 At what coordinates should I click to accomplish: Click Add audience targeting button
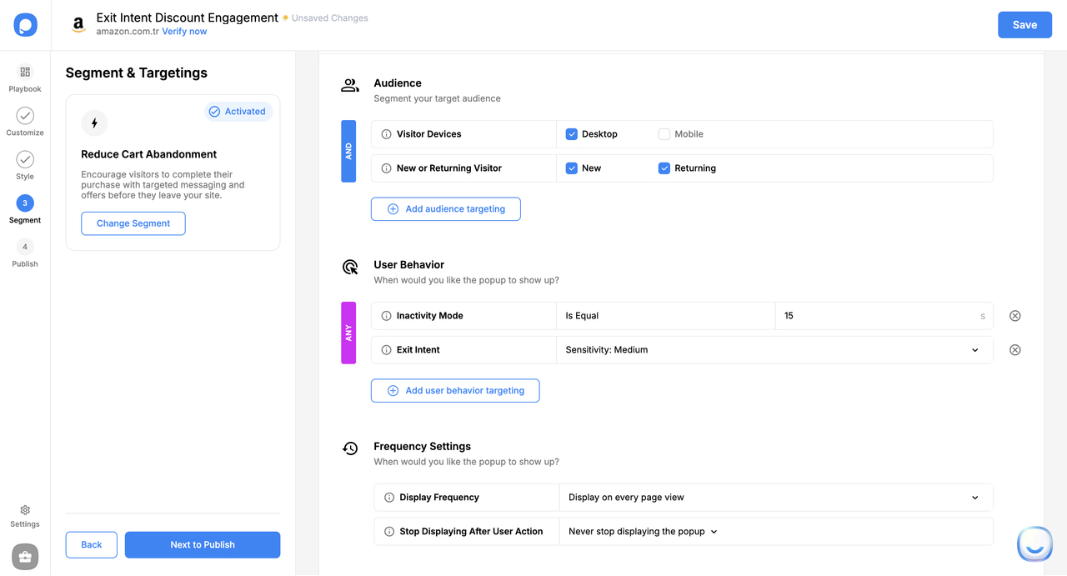446,209
